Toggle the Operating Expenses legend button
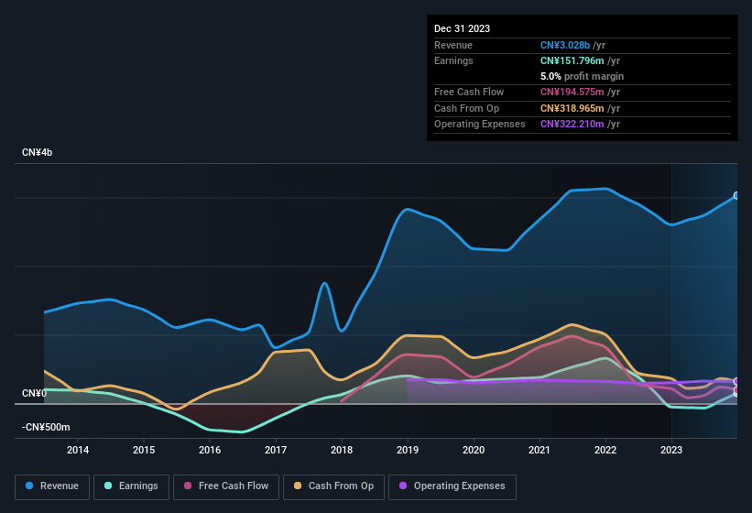The height and width of the screenshot is (513, 752). [x=452, y=486]
